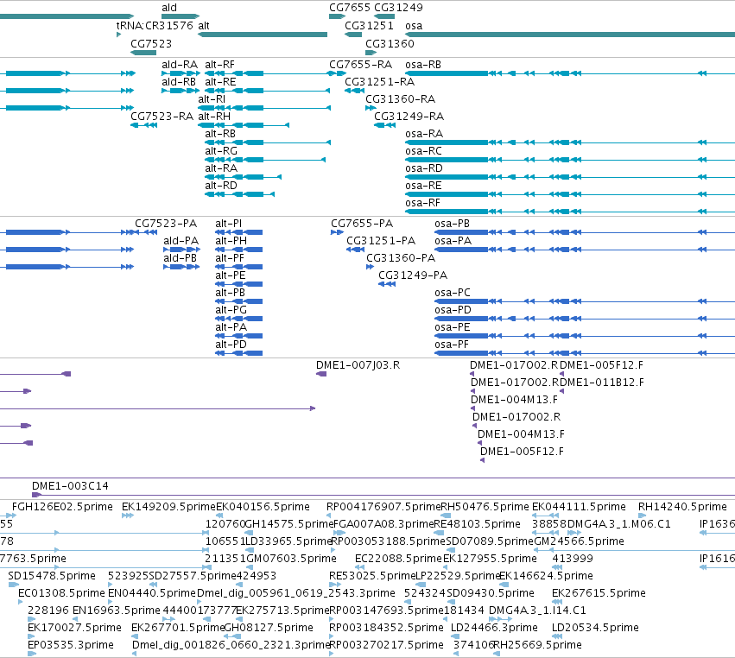Click the CG7523-RA transcript glyph

click(x=143, y=125)
